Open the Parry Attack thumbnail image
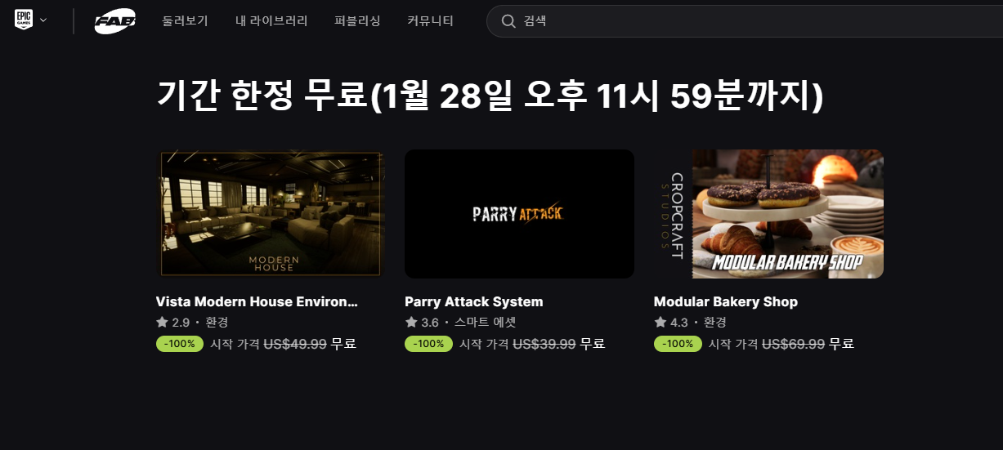The image size is (1003, 450). [519, 214]
